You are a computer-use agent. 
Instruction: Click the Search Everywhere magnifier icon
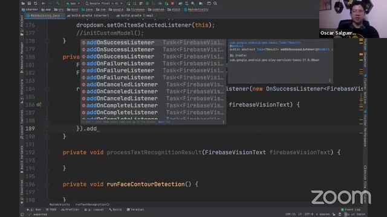(x=215, y=4)
